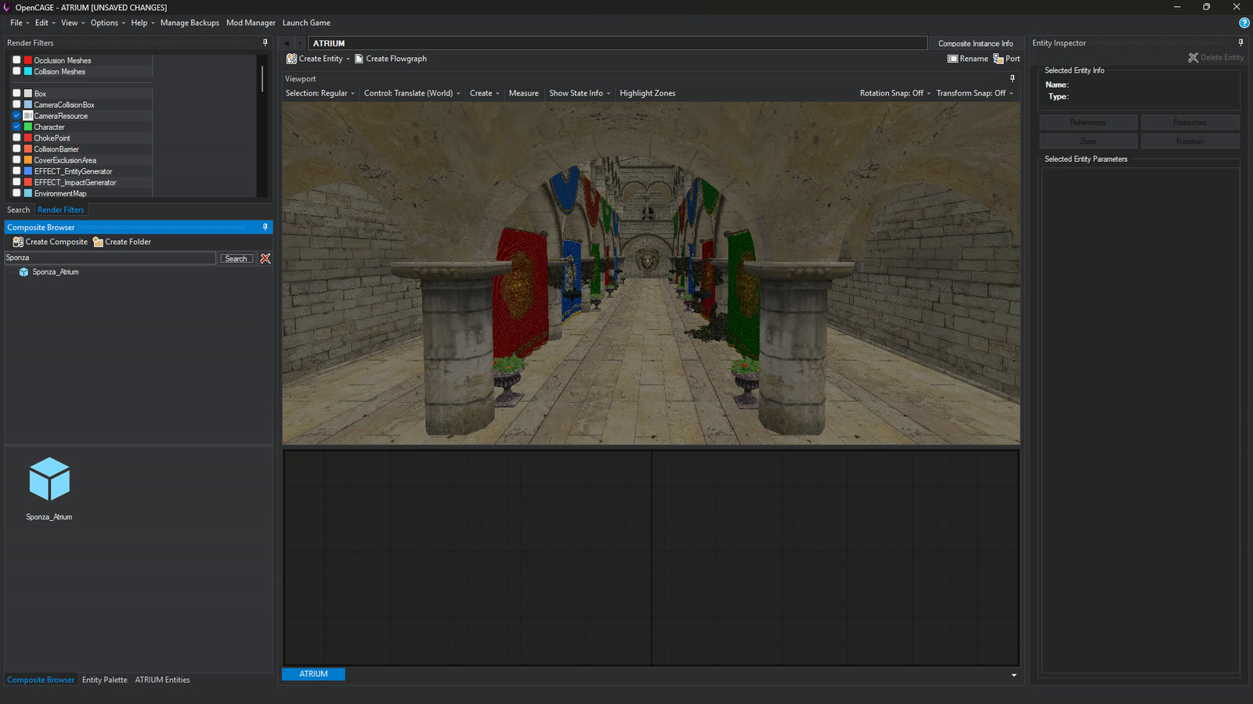Open the Show State Info dropdown

(x=580, y=93)
